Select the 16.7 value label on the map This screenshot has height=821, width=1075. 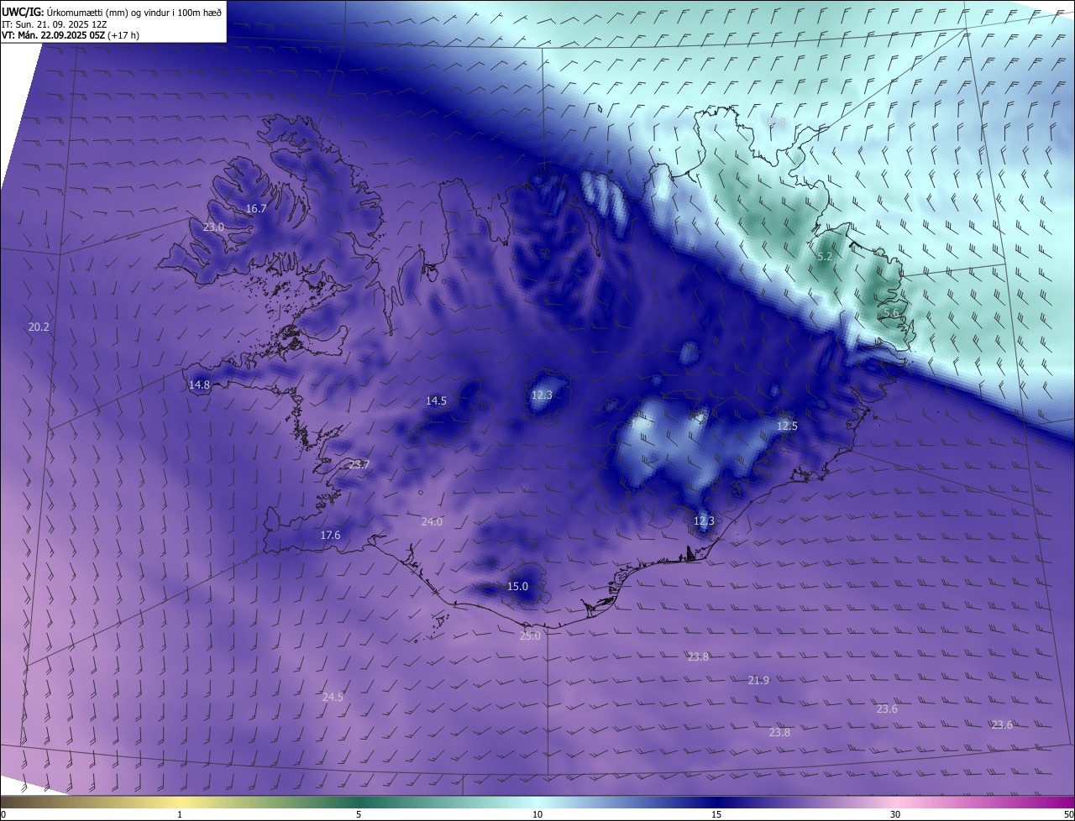pos(256,208)
